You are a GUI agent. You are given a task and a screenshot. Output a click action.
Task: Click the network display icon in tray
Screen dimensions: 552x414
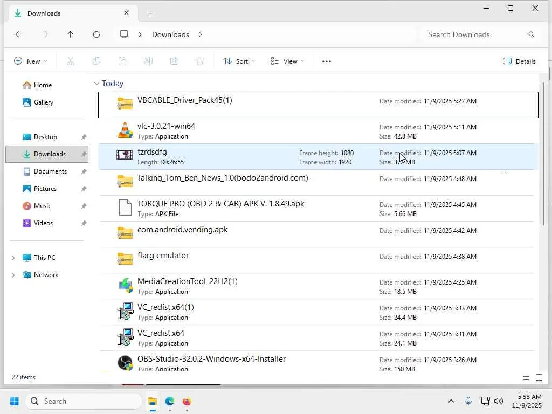[x=485, y=401]
